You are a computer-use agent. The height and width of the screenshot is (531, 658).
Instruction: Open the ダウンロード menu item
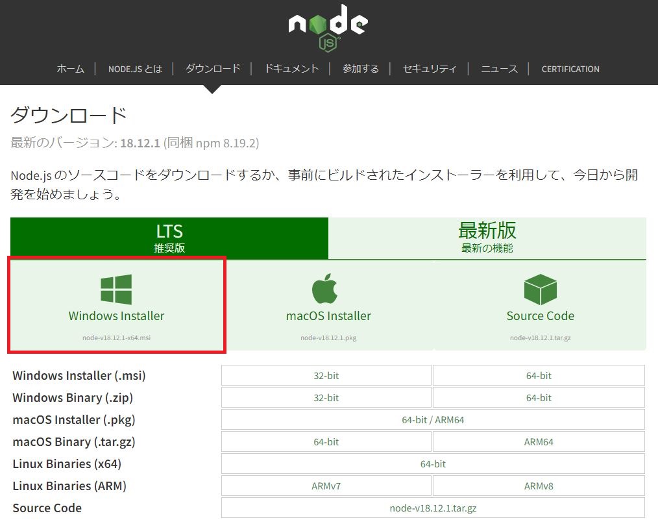click(x=212, y=68)
